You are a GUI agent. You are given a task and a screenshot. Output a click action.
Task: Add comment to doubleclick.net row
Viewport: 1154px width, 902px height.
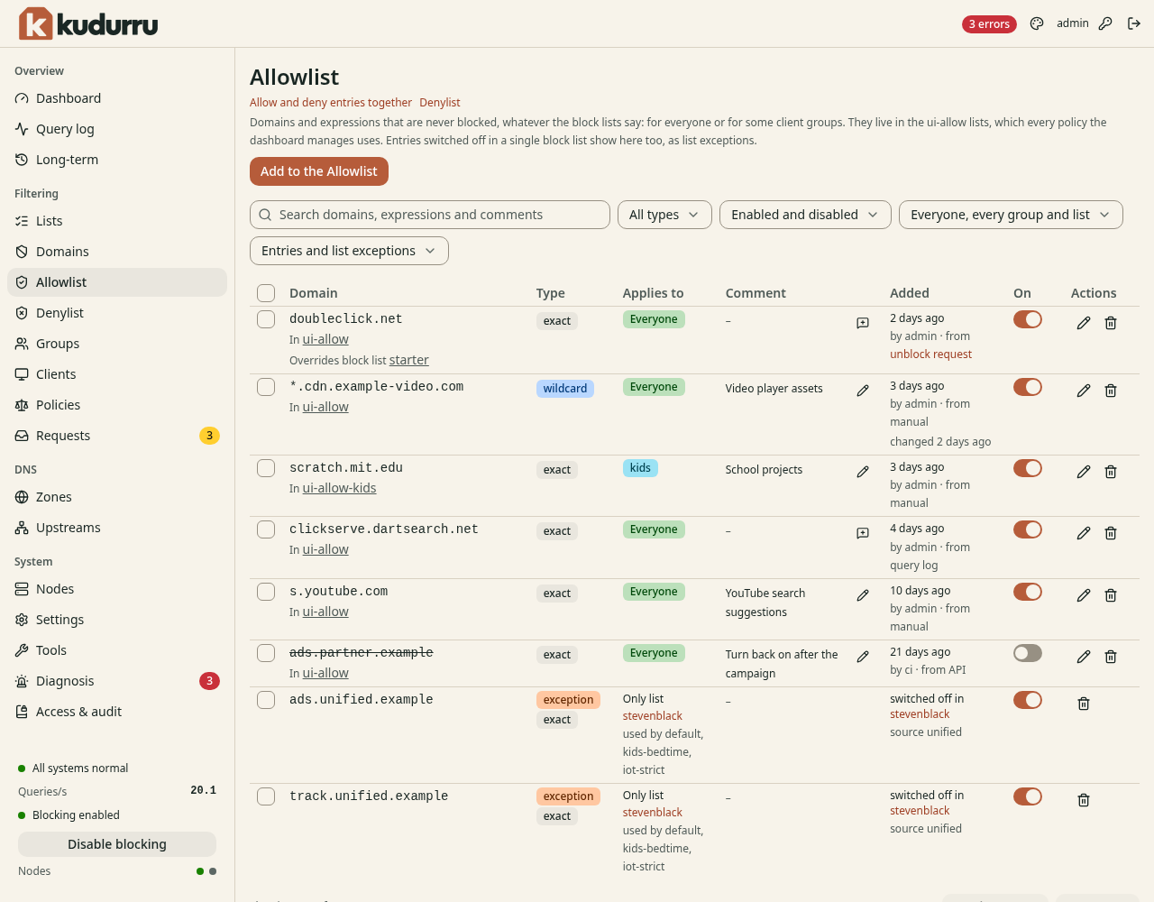863,323
